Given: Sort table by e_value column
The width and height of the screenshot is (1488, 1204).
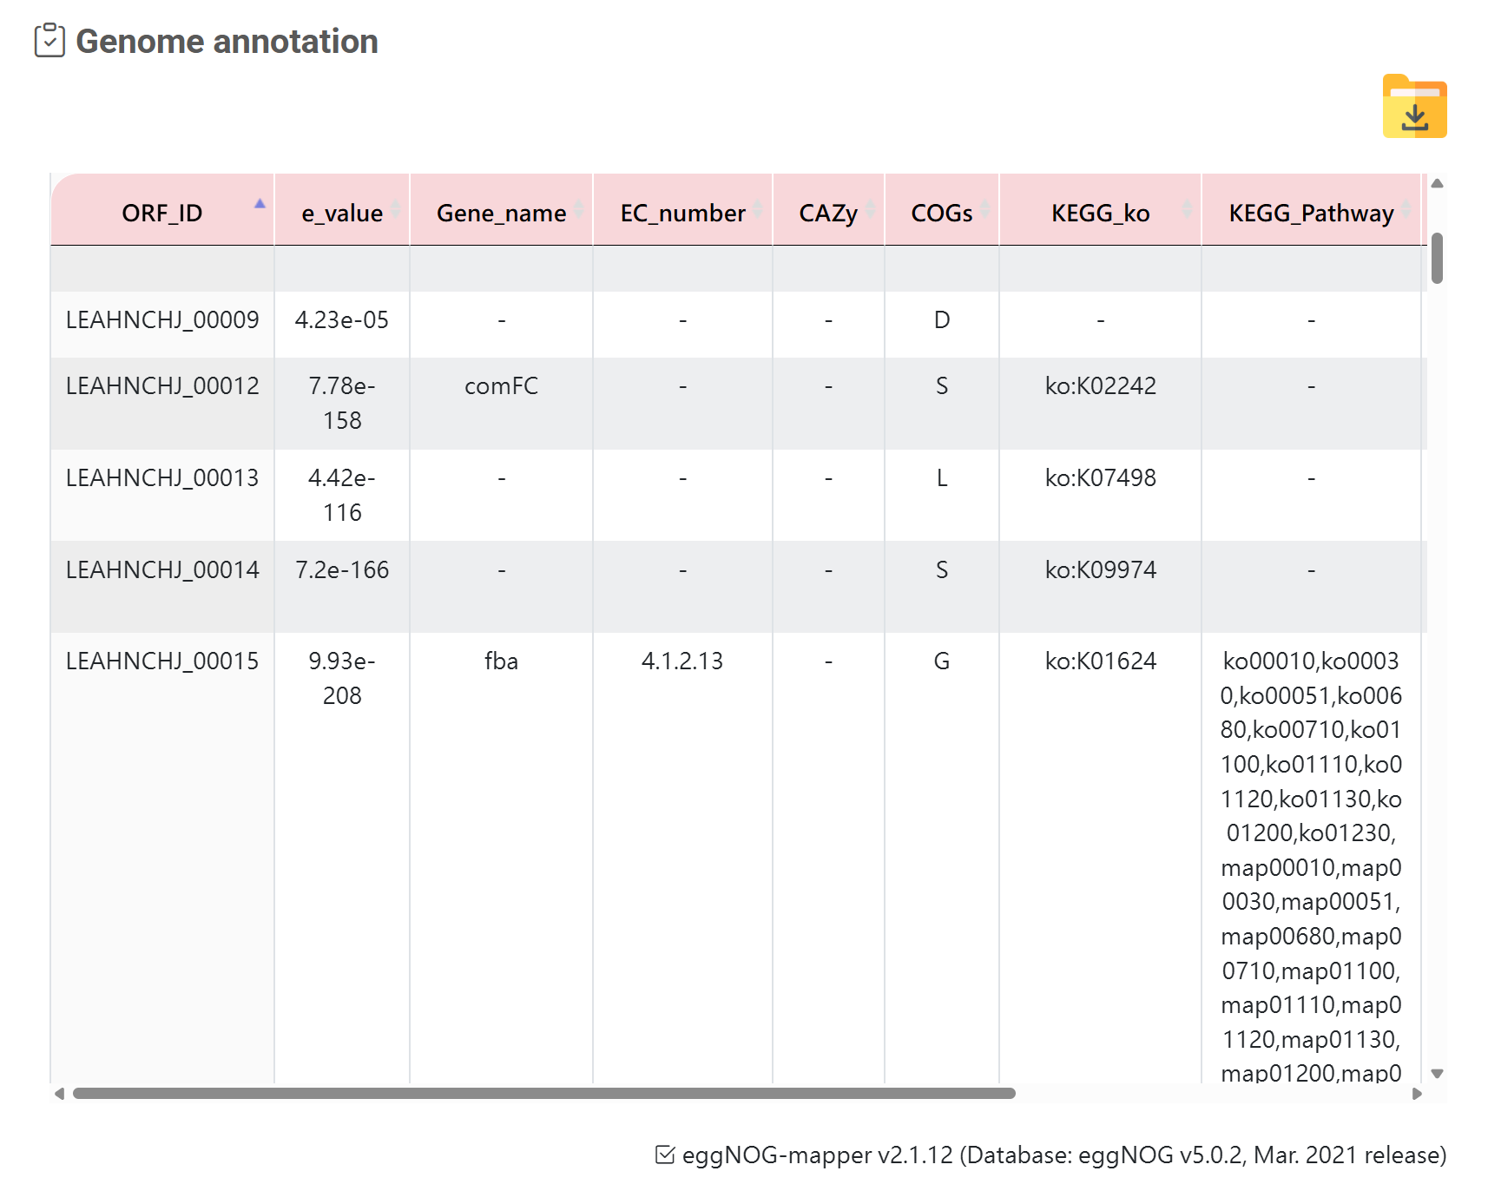Looking at the screenshot, I should point(342,213).
